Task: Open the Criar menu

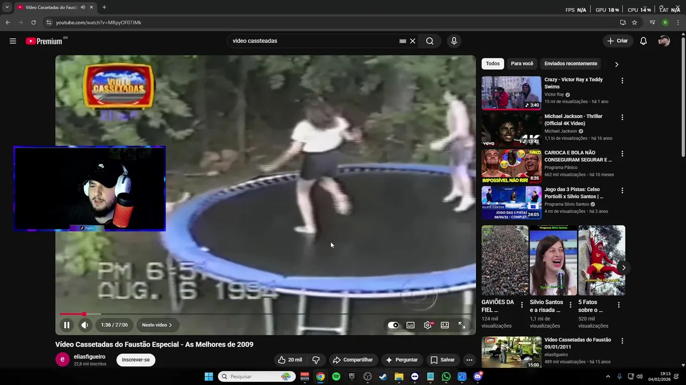Action: [617, 41]
